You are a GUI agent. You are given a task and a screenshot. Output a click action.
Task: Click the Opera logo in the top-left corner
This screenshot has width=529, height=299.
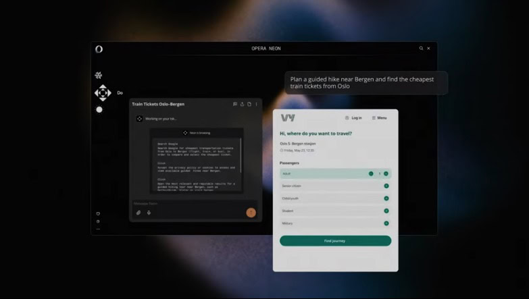pos(99,49)
